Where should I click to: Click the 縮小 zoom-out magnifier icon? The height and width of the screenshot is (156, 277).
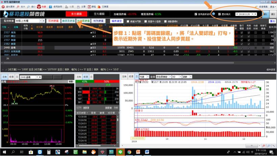point(28,7)
